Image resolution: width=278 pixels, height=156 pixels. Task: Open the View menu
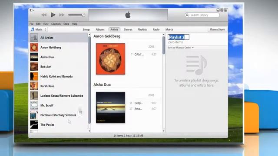pyautogui.click(x=46, y=24)
